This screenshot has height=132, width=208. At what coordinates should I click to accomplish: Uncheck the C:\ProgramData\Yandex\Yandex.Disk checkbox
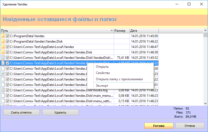tap(7, 41)
